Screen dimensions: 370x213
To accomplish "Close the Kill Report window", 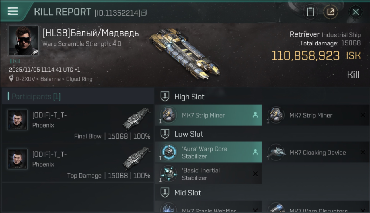I will (x=355, y=12).
